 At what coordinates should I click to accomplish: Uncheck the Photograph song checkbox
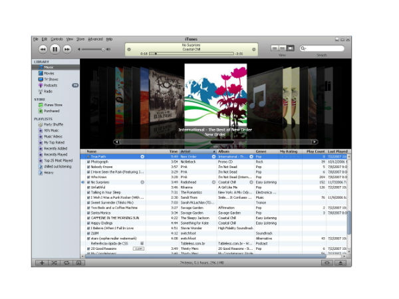[88, 161]
